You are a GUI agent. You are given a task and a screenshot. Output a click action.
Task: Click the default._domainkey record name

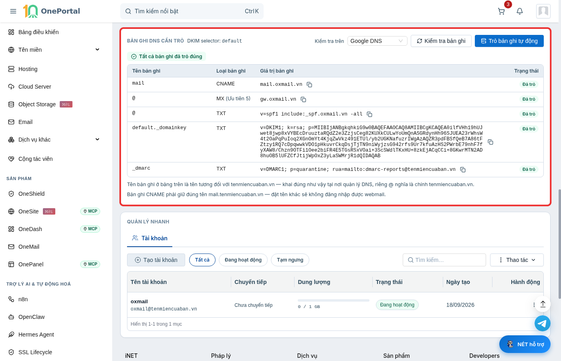point(159,128)
